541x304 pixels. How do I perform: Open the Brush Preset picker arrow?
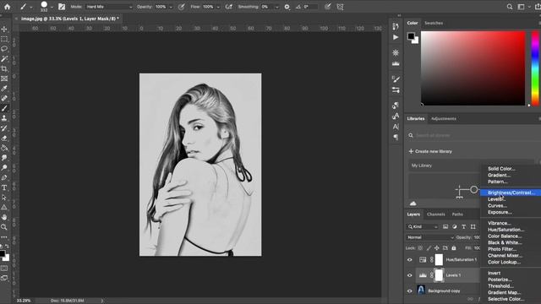pos(52,7)
